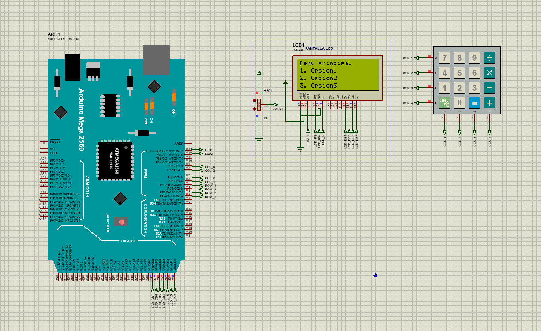The height and width of the screenshot is (331, 541).
Task: Toggle the ON/C key on the keypad
Action: point(444,102)
